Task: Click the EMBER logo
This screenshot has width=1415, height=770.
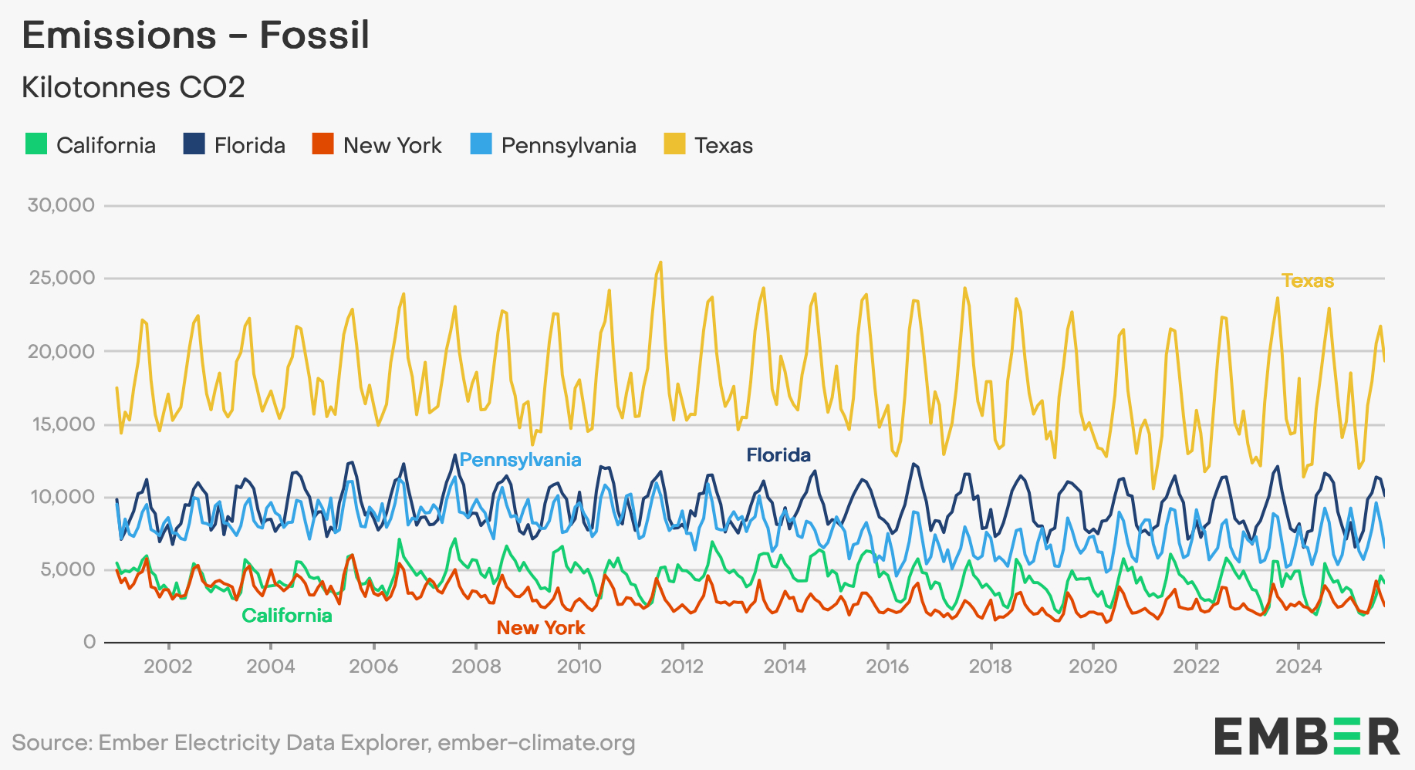Action: pyautogui.click(x=1306, y=736)
